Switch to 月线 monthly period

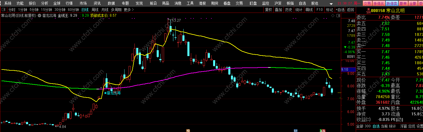point(105,10)
